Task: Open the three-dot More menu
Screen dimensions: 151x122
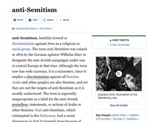Action: [x=64, y=20]
